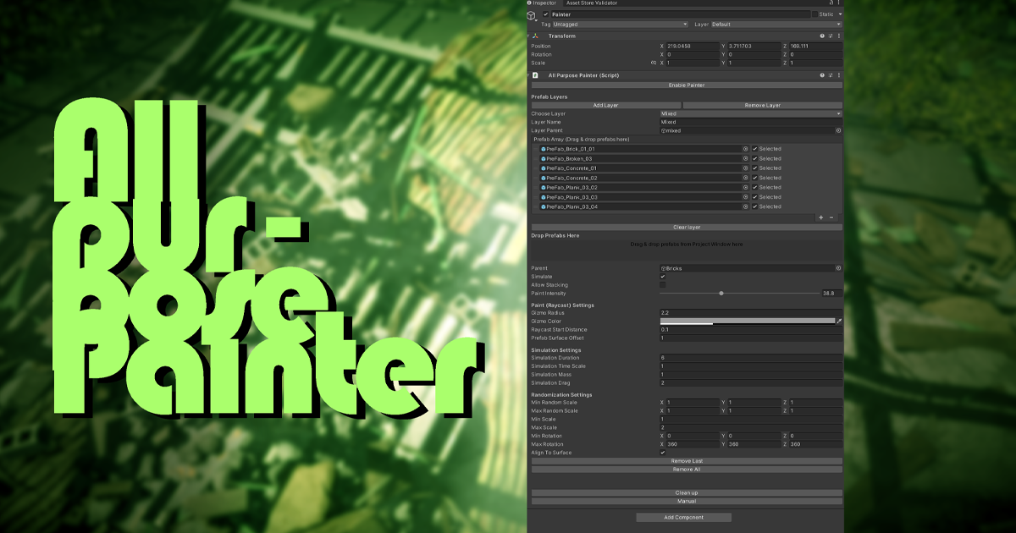Screen dimensions: 1016x533
Task: Open All Purpose Painter script help icon
Action: coord(821,75)
